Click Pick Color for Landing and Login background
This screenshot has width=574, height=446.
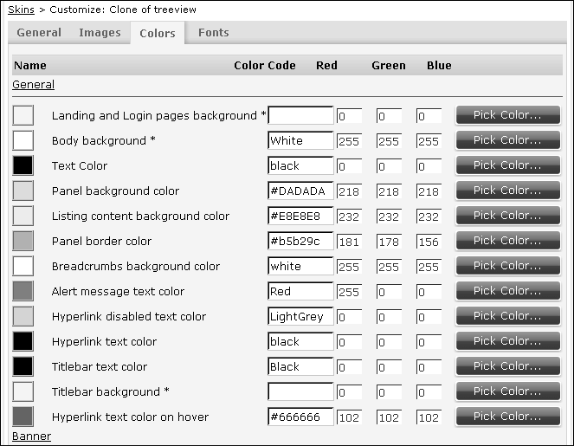(506, 115)
